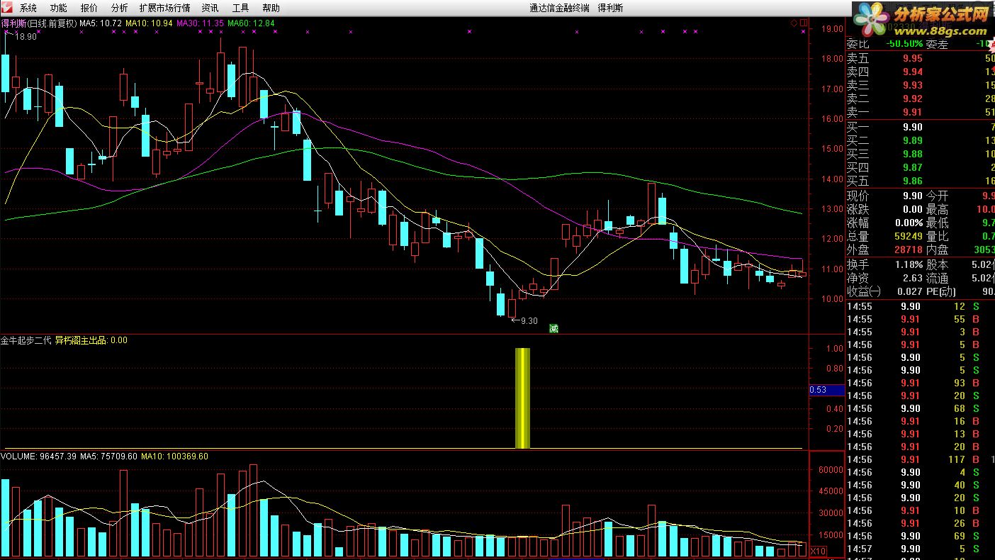Select the 买四 bid price 9.87
This screenshot has height=560, width=995.
[x=913, y=167]
